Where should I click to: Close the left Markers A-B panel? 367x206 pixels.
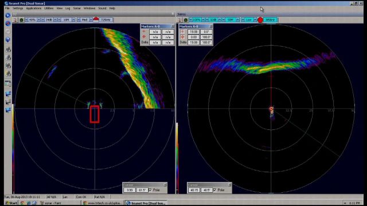click(x=173, y=26)
